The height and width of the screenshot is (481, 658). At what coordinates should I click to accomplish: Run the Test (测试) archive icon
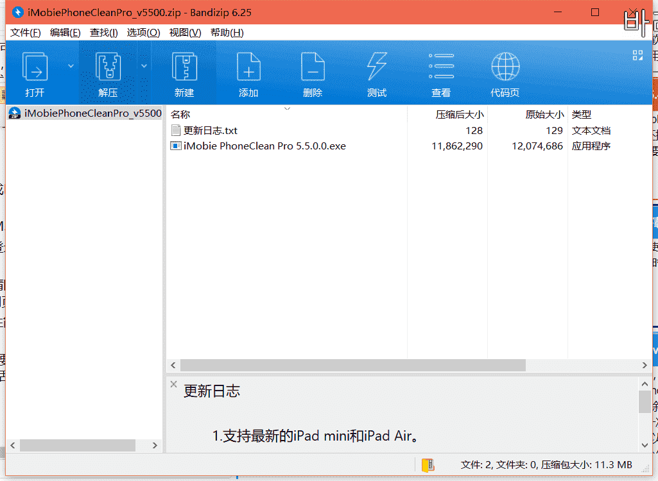(377, 67)
